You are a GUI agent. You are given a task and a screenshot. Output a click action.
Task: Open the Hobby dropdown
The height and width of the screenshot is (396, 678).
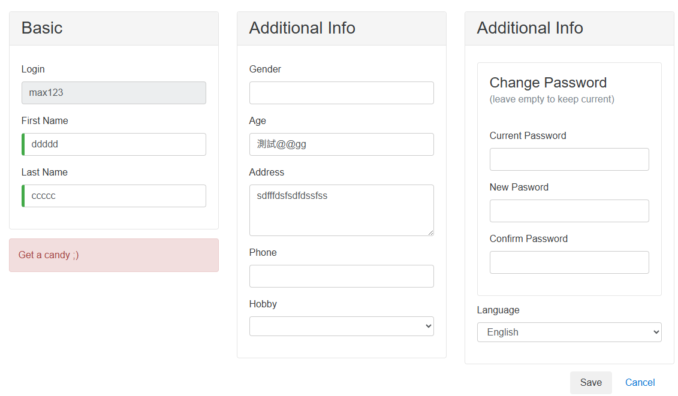pos(341,327)
